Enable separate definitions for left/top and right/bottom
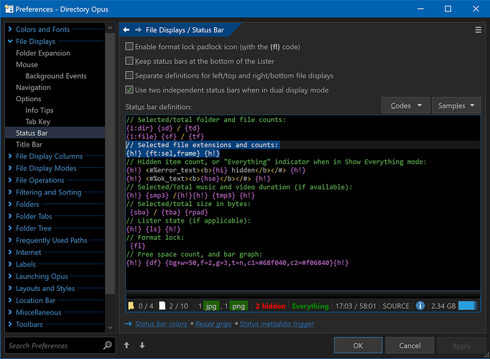Screen dimensions: 490x359 click(x=129, y=75)
